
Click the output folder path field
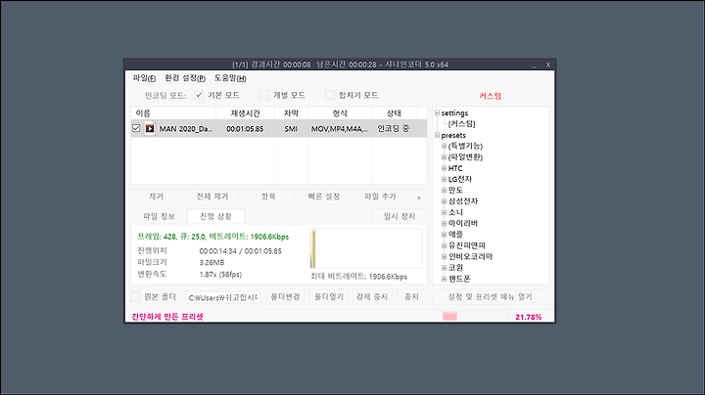(223, 297)
